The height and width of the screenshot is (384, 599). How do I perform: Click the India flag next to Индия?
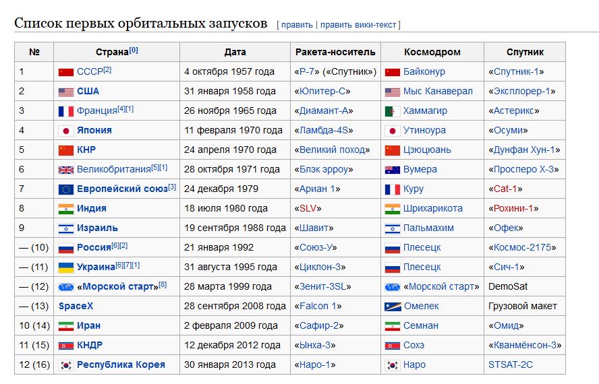pos(65,209)
